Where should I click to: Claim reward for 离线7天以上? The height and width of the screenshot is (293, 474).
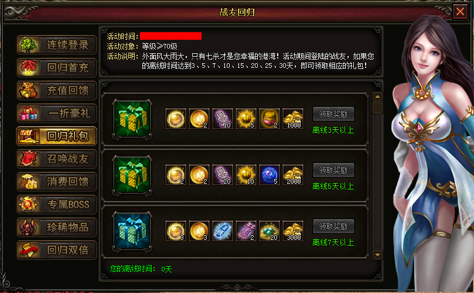tap(333, 226)
